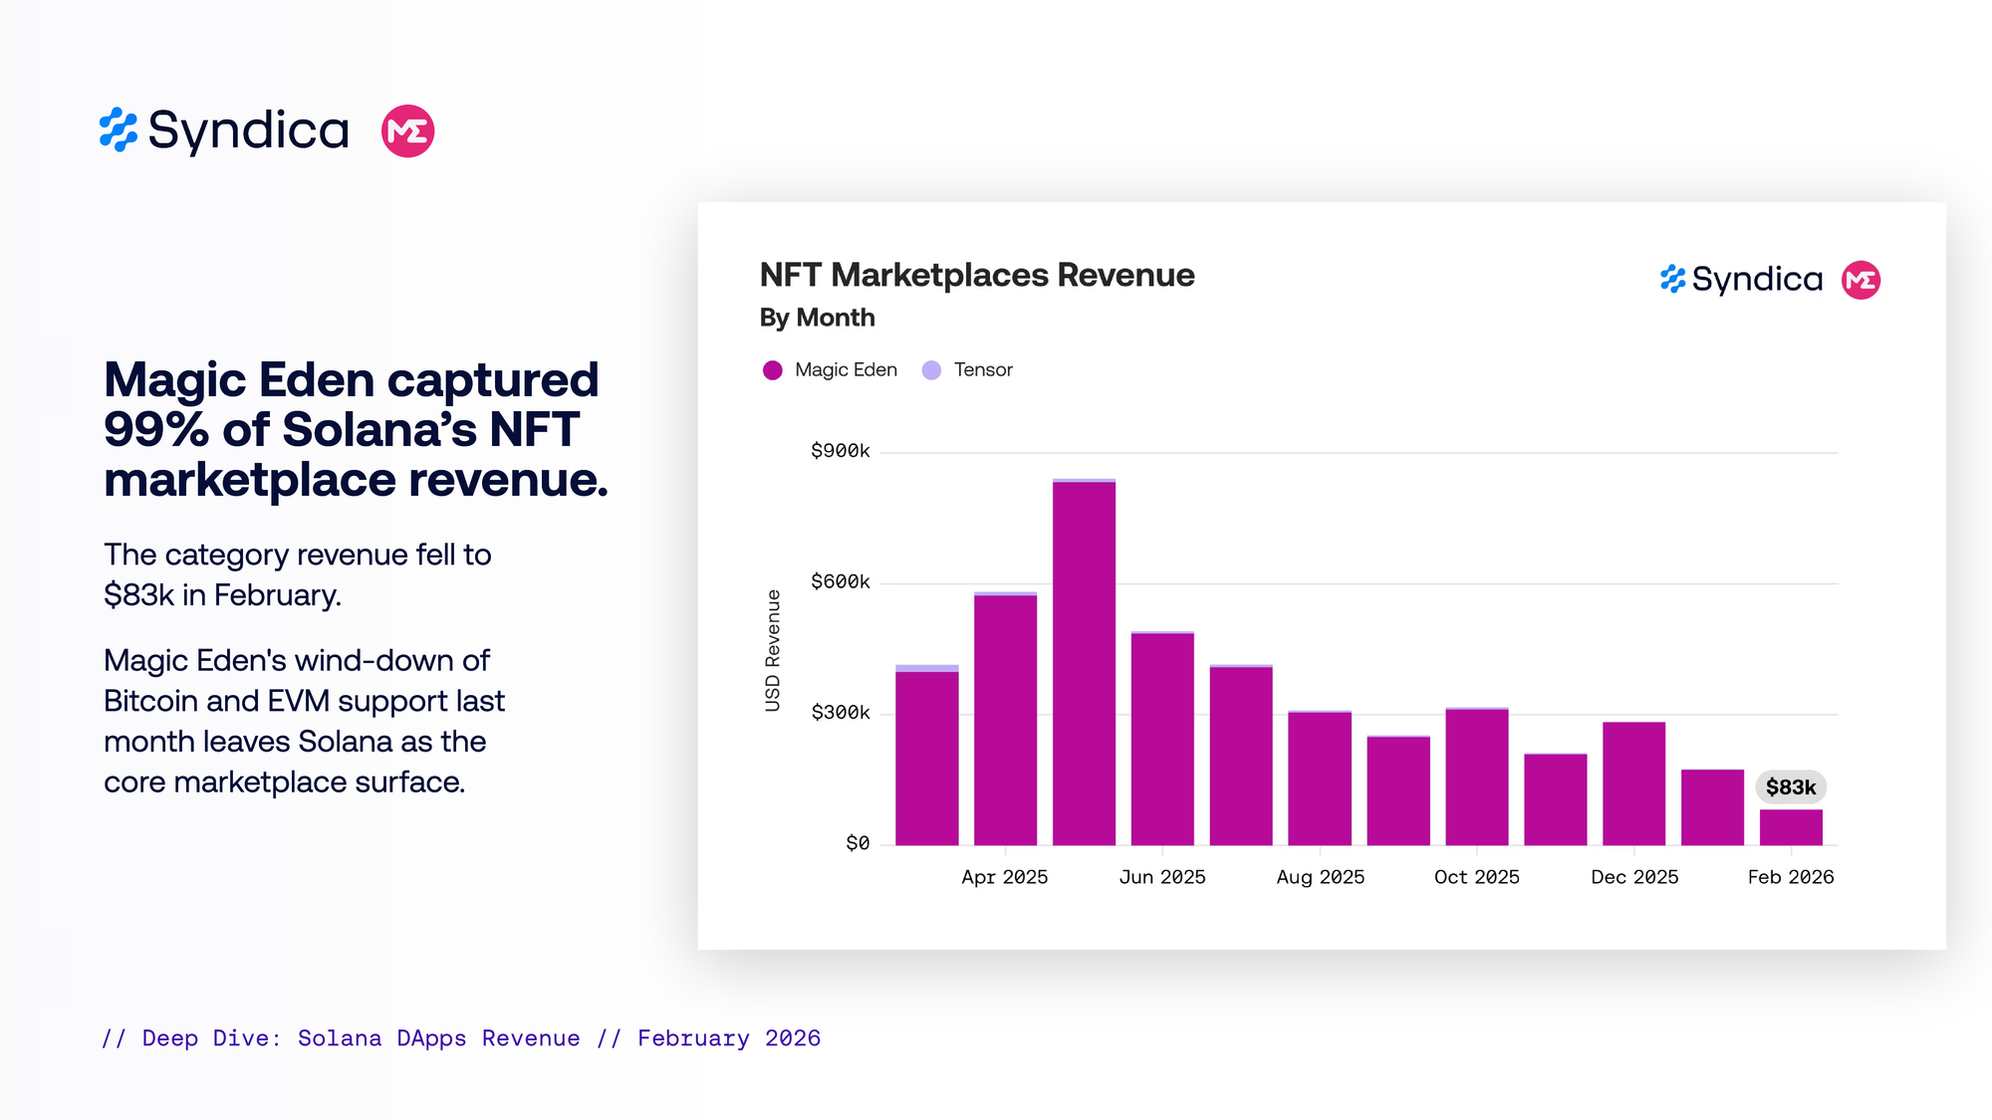Select the tallest bar for May 2025
Image resolution: width=1992 pixels, height=1120 pixels.
coord(1084,662)
